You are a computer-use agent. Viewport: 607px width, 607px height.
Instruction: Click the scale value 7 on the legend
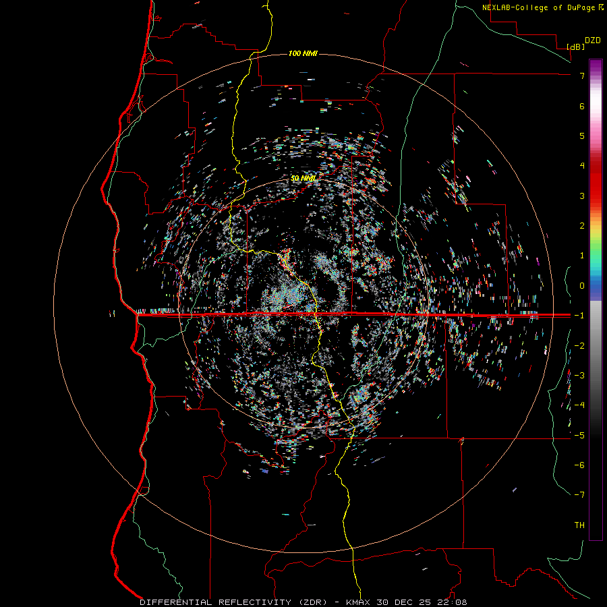[x=582, y=76]
